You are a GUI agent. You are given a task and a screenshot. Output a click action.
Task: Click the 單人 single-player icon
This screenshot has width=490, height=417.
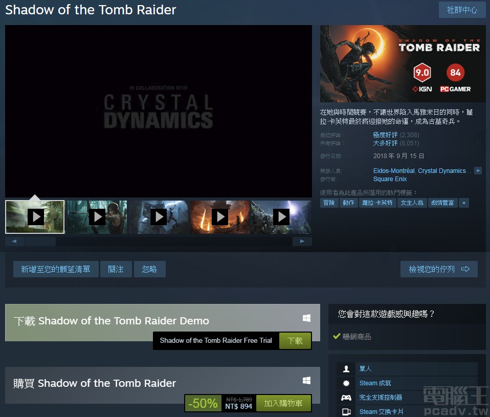coord(346,368)
